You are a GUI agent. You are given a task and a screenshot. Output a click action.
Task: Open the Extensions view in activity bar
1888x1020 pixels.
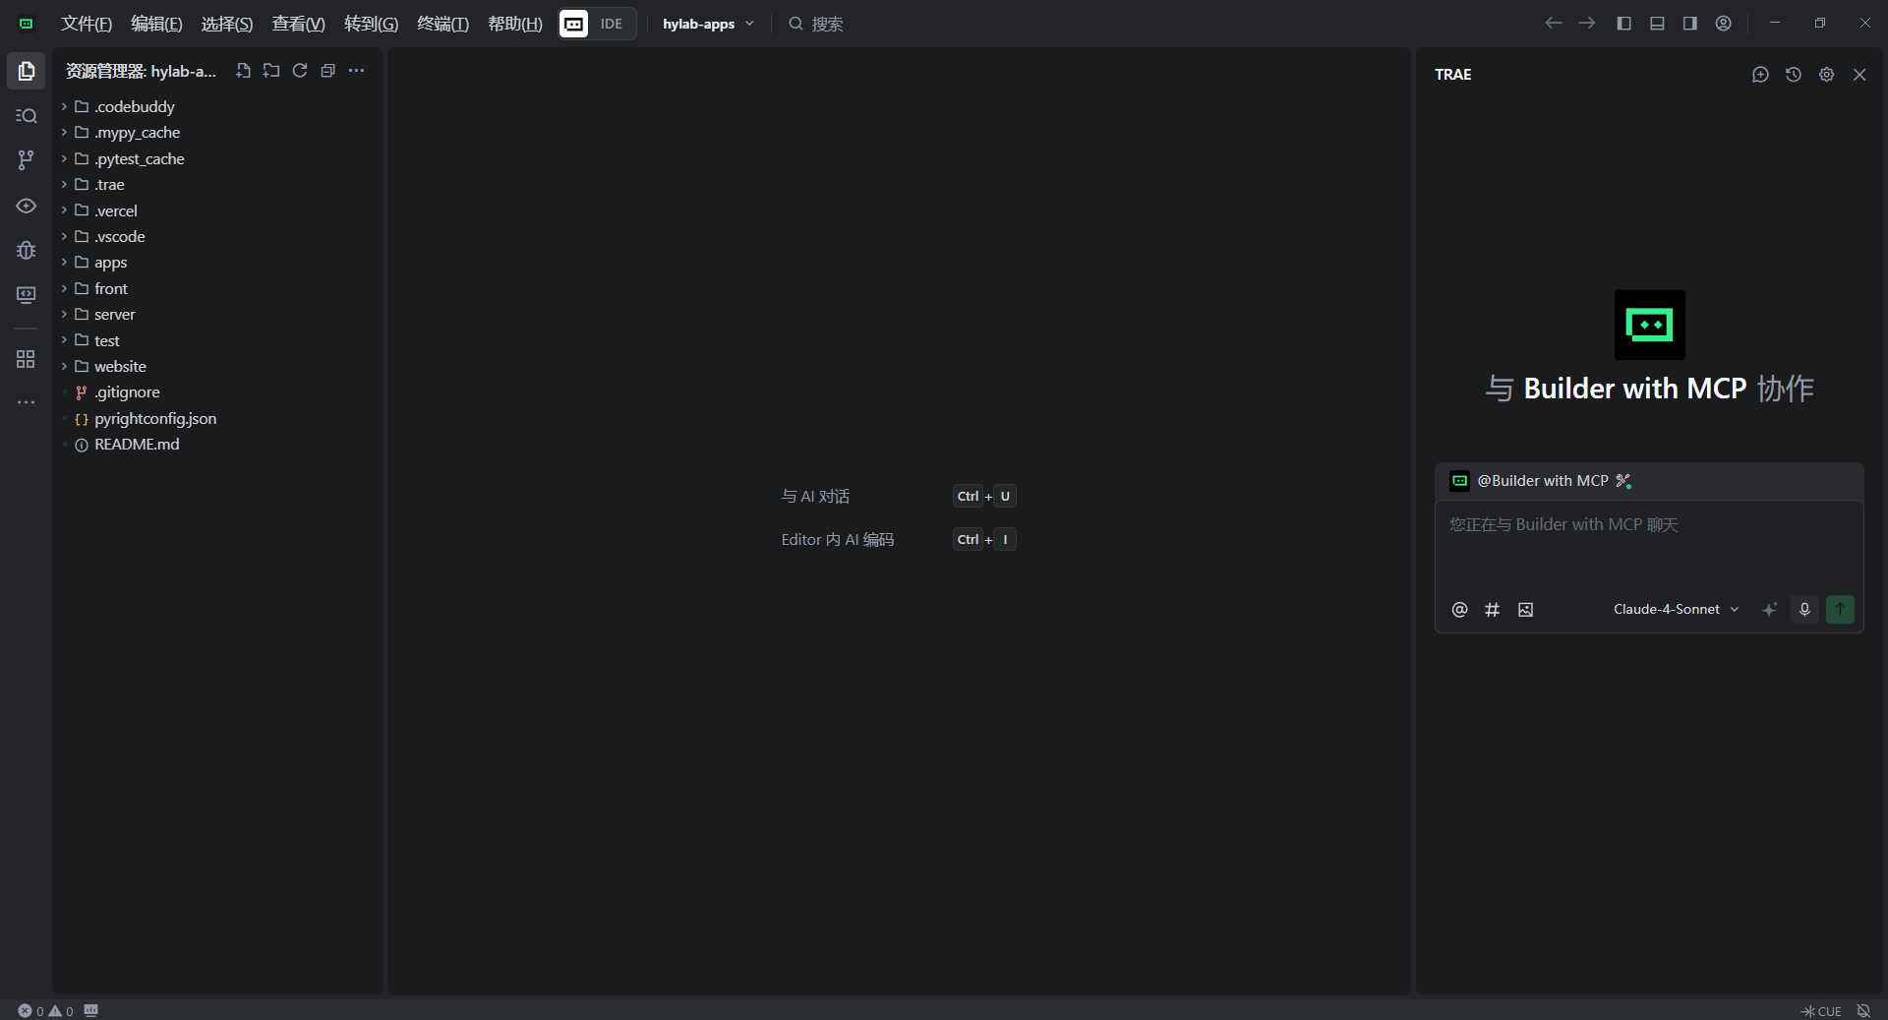(27, 359)
